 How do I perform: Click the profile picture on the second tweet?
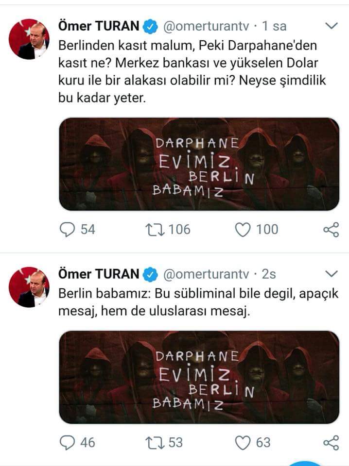coord(29,287)
